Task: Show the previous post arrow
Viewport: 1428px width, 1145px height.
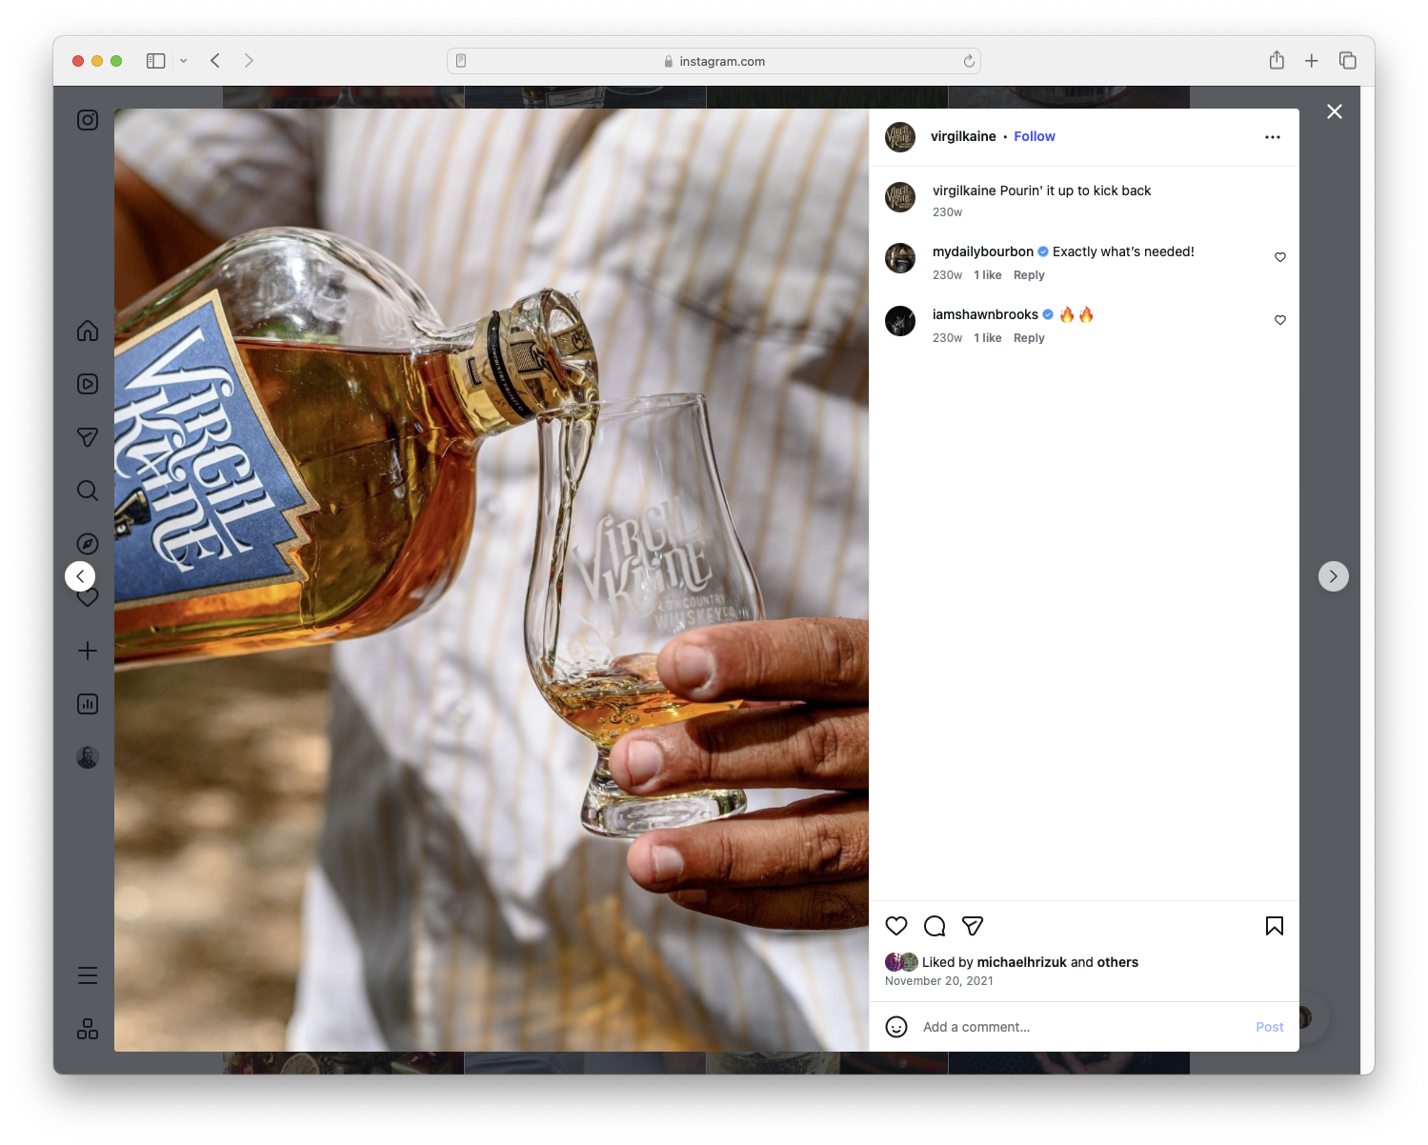Action: coord(80,576)
